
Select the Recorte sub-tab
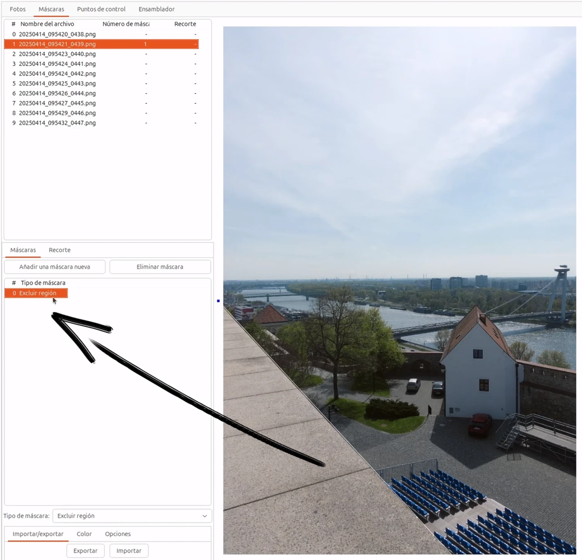tap(59, 250)
